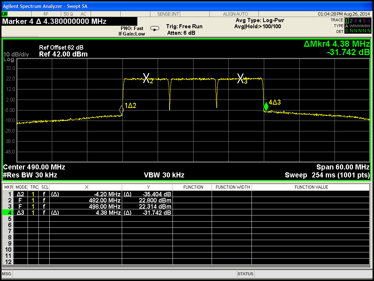Click the Ref 42.00 dBm label
374x281 pixels.
click(63, 54)
